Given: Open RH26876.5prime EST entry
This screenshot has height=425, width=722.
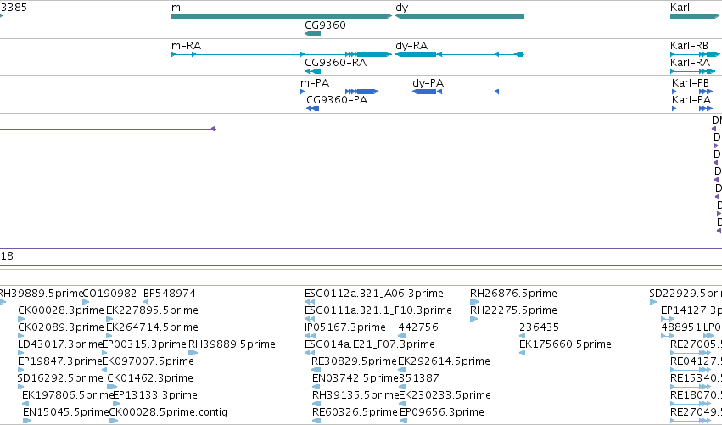Looking at the screenshot, I should click(513, 294).
